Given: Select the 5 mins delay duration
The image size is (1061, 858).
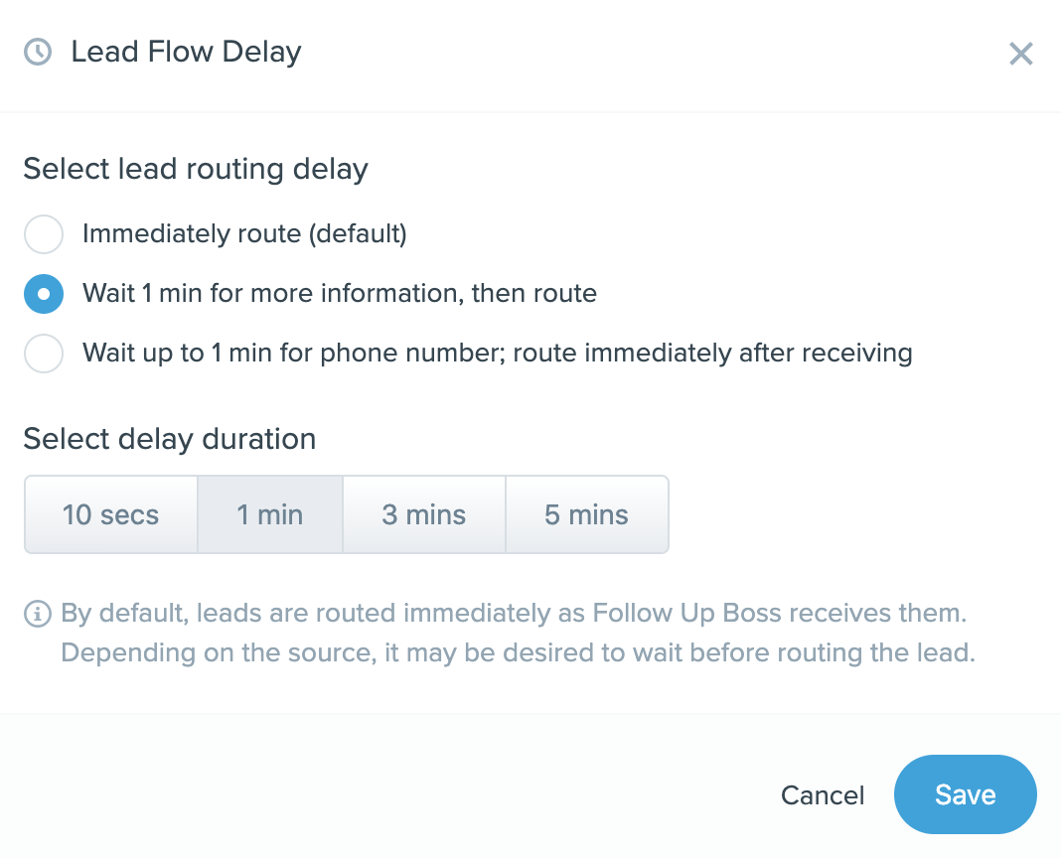Looking at the screenshot, I should point(587,514).
